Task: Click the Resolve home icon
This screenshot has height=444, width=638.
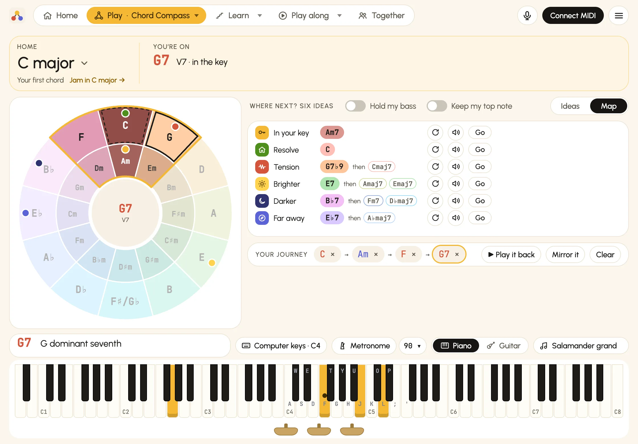Action: pos(262,150)
